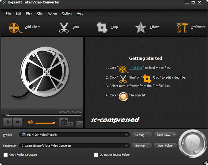
Task: Click the Trim toolbar label
Action: tap(76, 27)
